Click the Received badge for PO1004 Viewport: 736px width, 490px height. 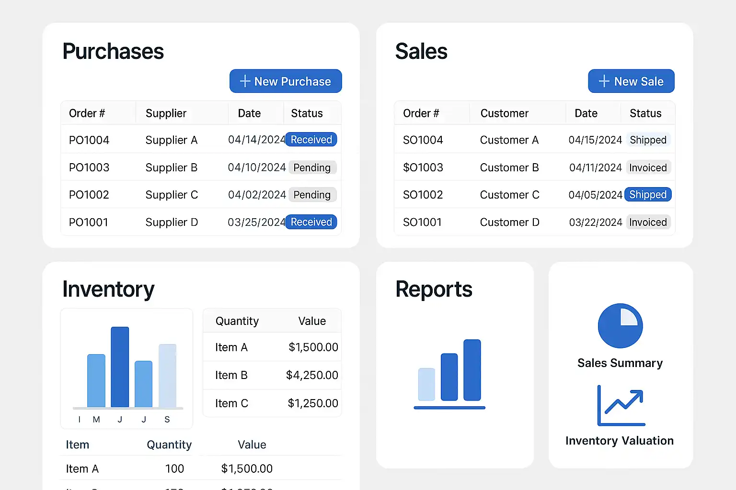[x=311, y=140]
